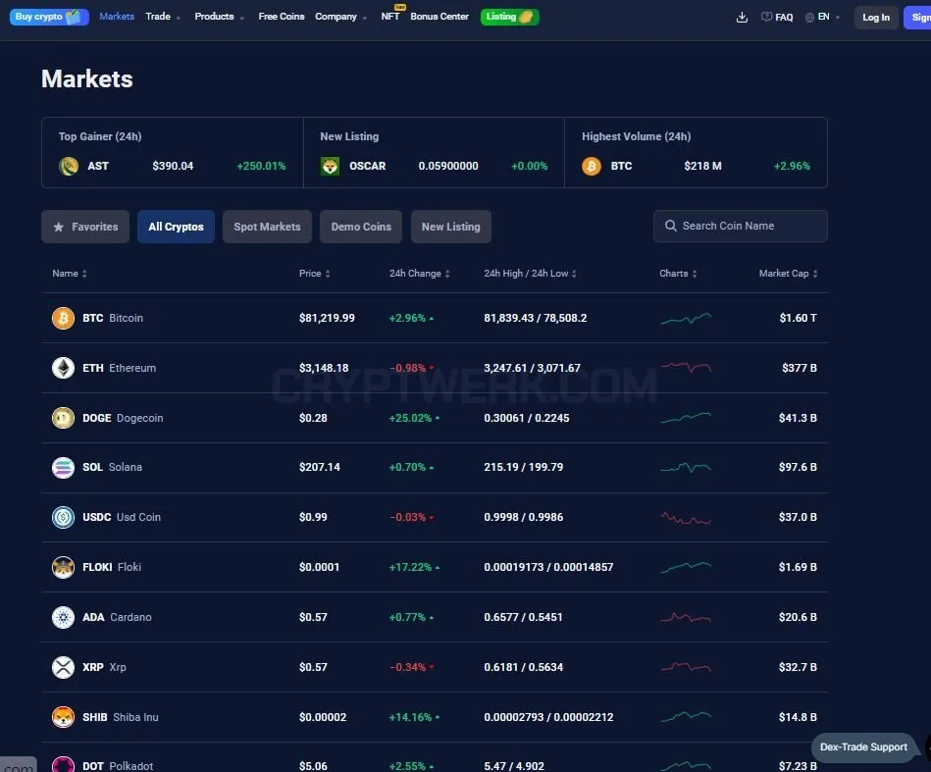Image resolution: width=931 pixels, height=772 pixels.
Task: Open the Bitcoin mini price chart
Action: pos(686,318)
